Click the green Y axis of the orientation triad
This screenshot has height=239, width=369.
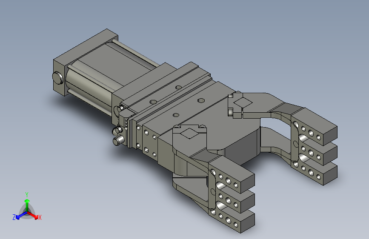pyautogui.click(x=27, y=205)
